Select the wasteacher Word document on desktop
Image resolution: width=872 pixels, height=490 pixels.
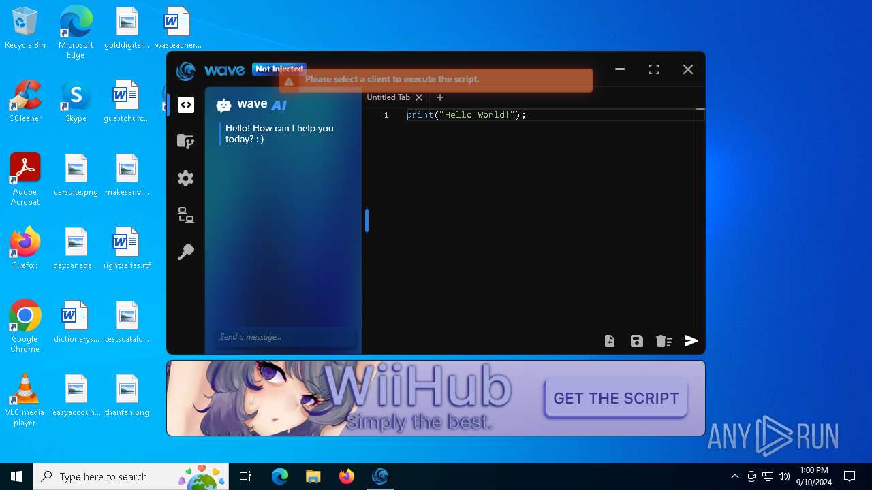pos(178,29)
